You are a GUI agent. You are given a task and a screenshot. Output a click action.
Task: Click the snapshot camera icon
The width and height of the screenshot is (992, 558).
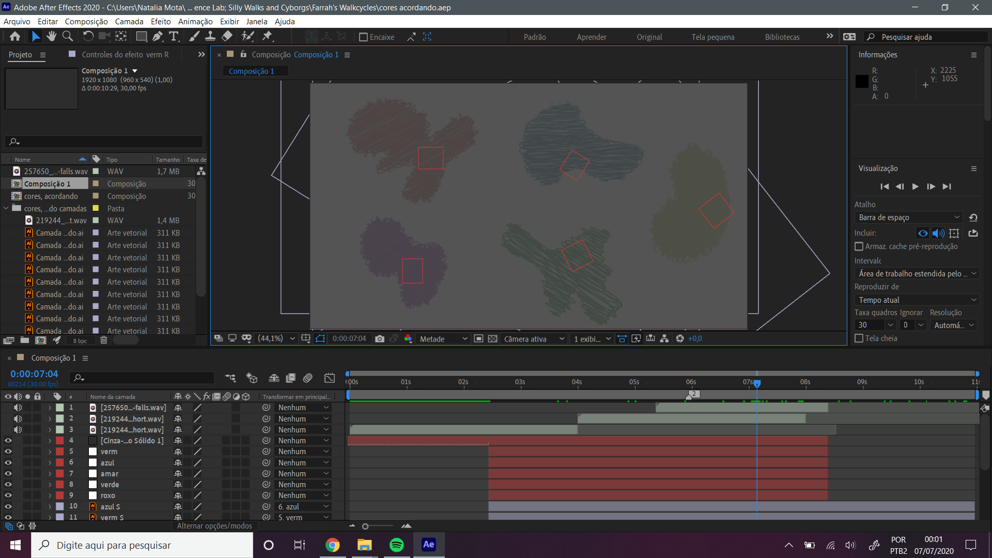click(x=380, y=338)
